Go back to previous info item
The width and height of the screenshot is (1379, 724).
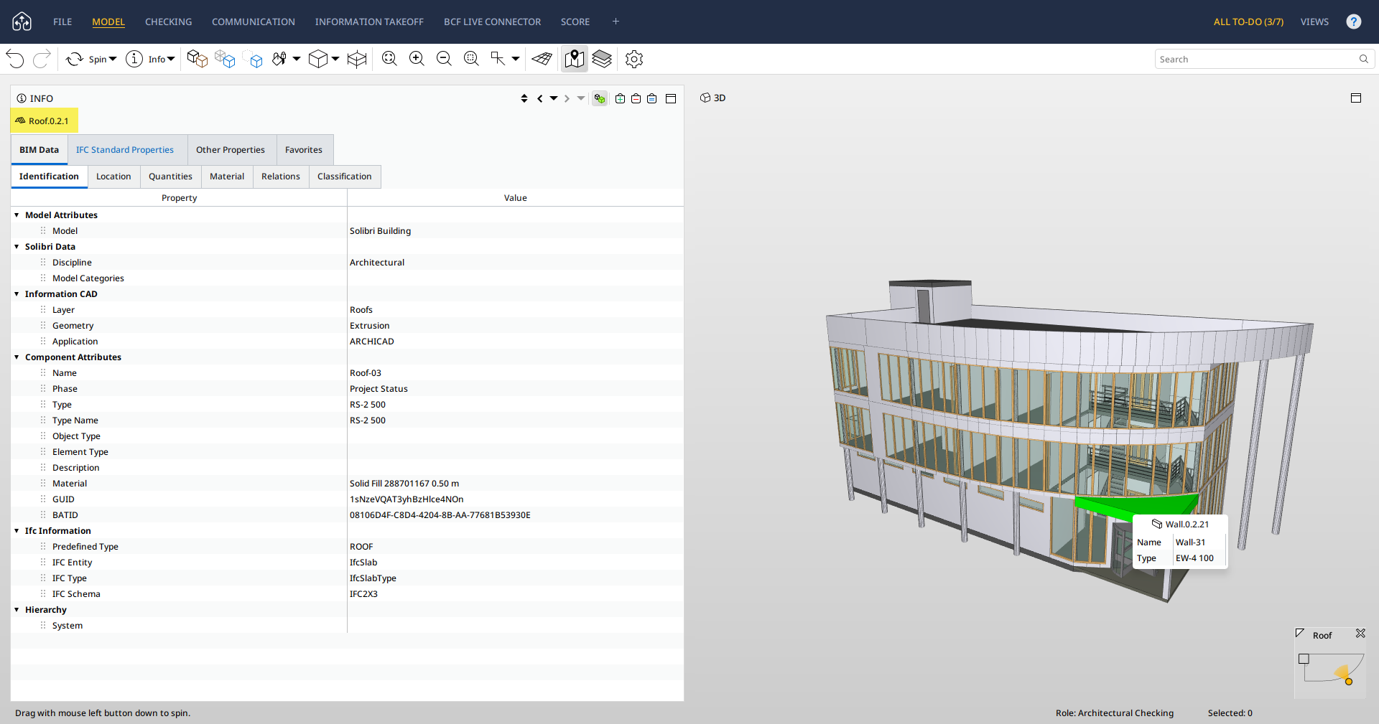pyautogui.click(x=539, y=98)
